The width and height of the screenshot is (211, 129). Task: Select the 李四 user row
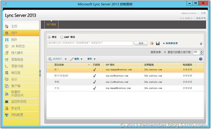point(125,82)
